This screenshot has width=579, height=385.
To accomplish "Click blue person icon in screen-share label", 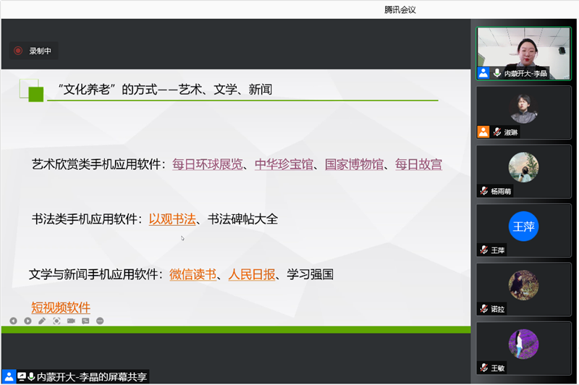I will click(9, 376).
